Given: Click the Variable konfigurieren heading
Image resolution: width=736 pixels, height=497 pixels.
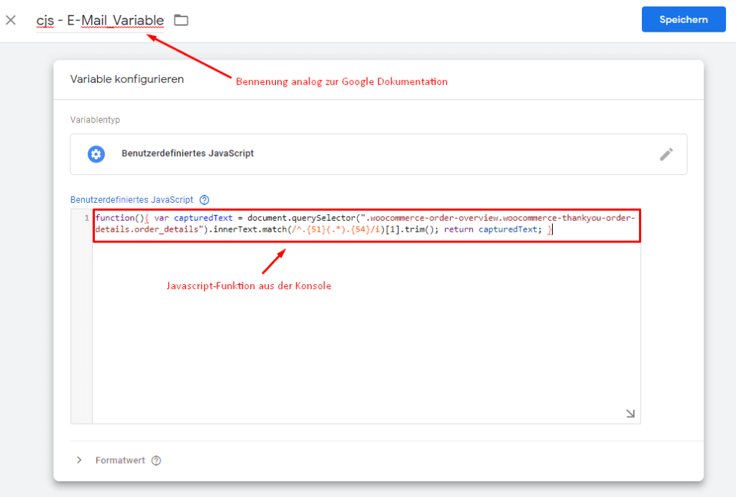Looking at the screenshot, I should 126,79.
